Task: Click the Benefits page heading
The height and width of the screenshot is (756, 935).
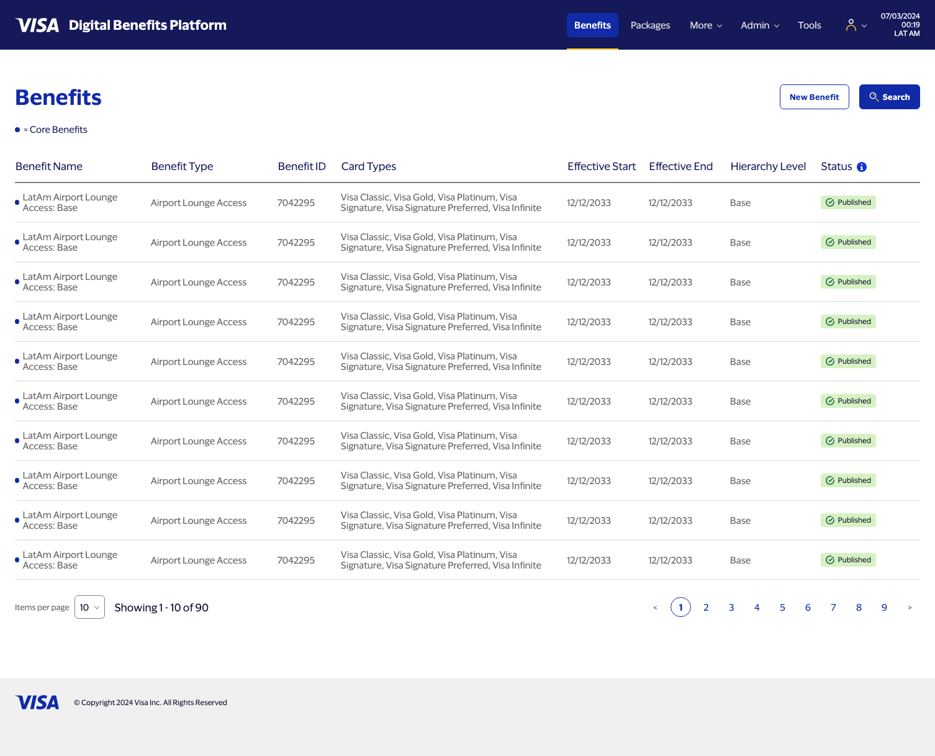Action: pyautogui.click(x=58, y=97)
